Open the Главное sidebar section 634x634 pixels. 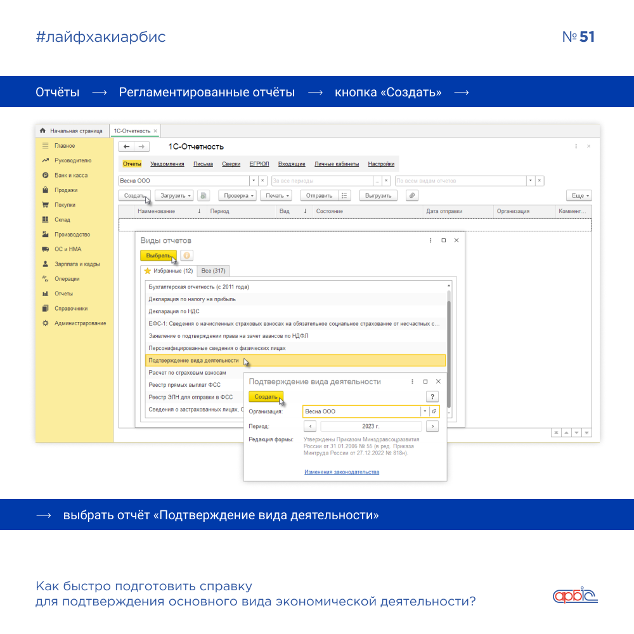(64, 146)
